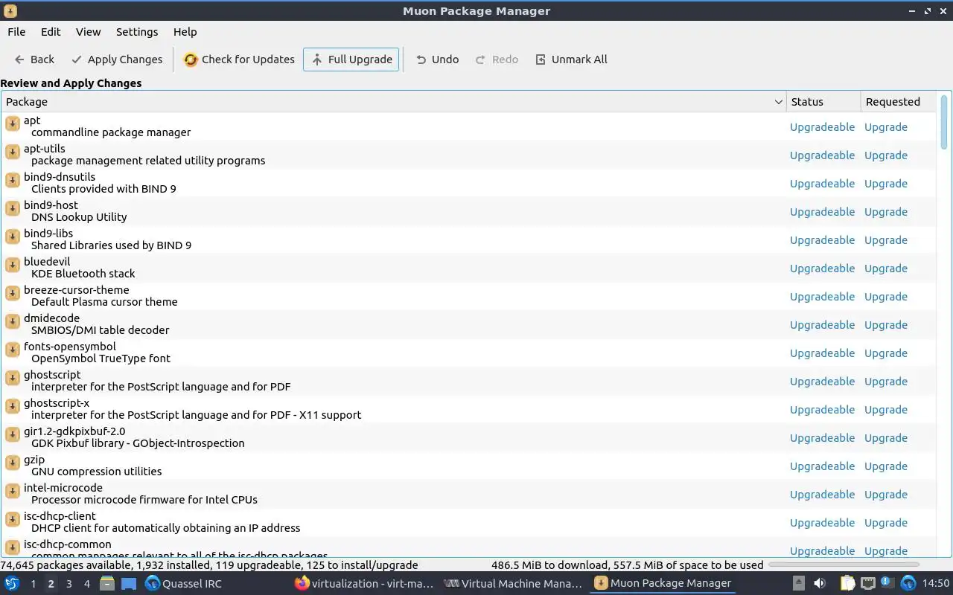Open the Settings menu

coord(137,32)
